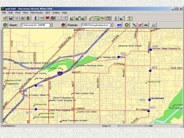Click the Save floppy disk icon

[11, 18]
